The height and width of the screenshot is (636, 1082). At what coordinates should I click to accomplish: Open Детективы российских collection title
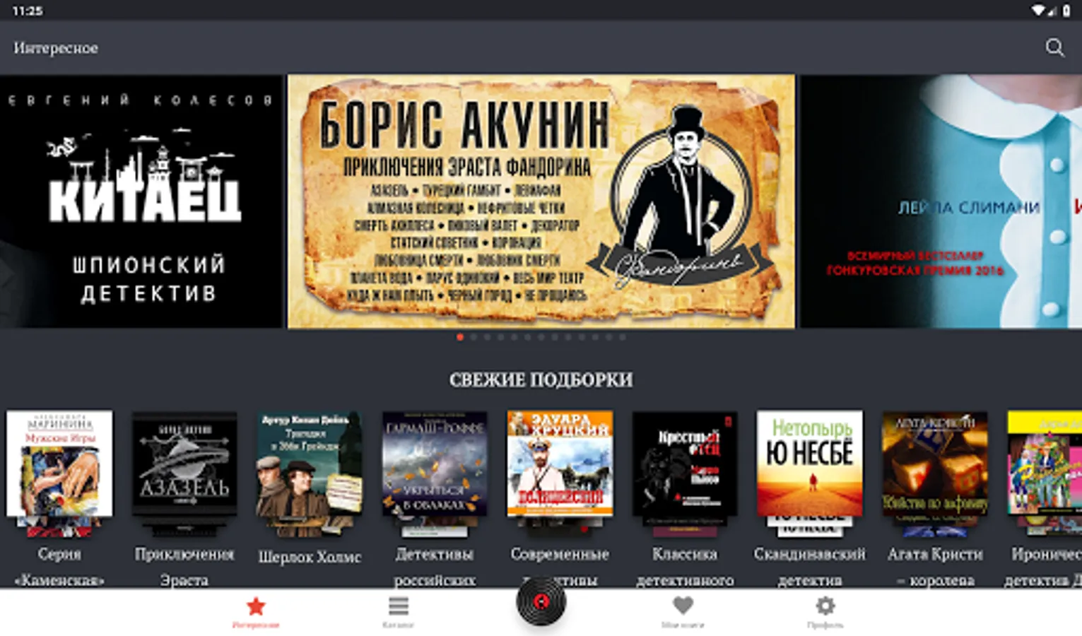435,567
